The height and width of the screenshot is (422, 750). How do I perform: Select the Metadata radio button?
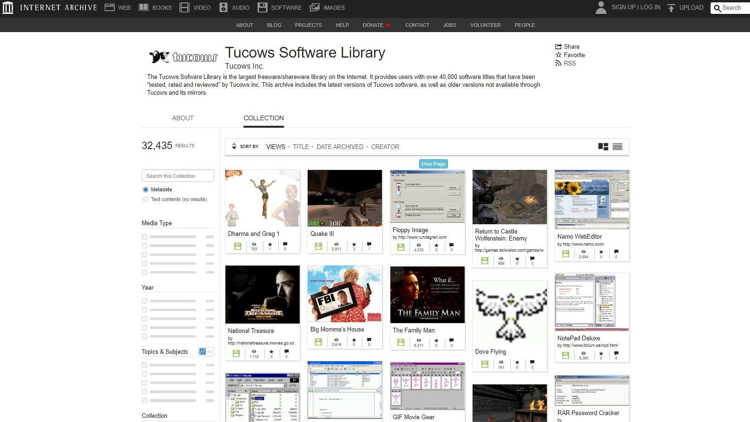[x=146, y=189]
